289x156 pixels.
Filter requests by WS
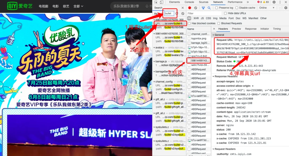(x=244, y=18)
